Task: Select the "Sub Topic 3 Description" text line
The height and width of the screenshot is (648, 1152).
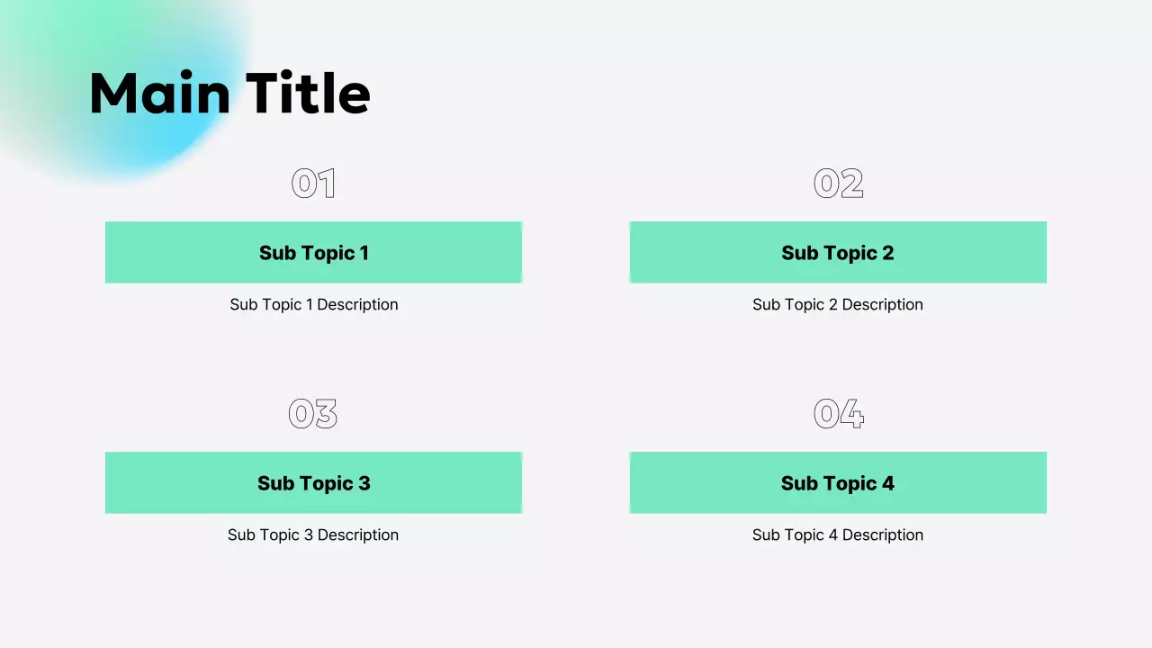Action: [313, 535]
